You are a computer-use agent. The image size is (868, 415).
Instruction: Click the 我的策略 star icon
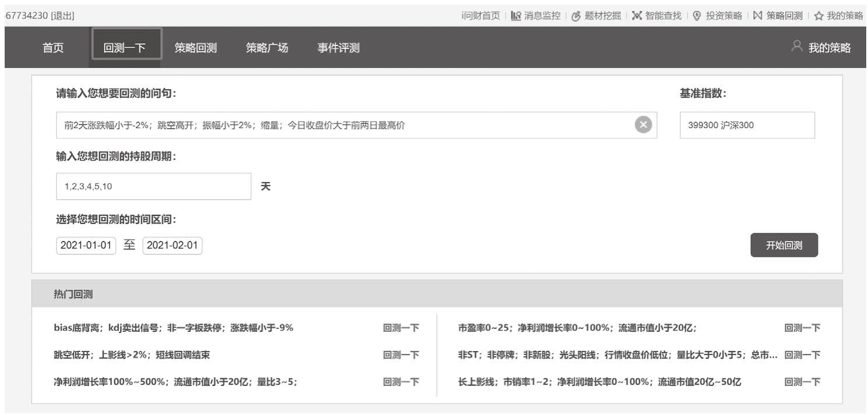(x=818, y=16)
